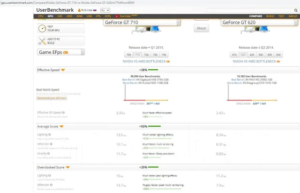The width and height of the screenshot is (300, 193).
Task: Click the YouTube play icon in the nav bar
Action: (116, 16)
